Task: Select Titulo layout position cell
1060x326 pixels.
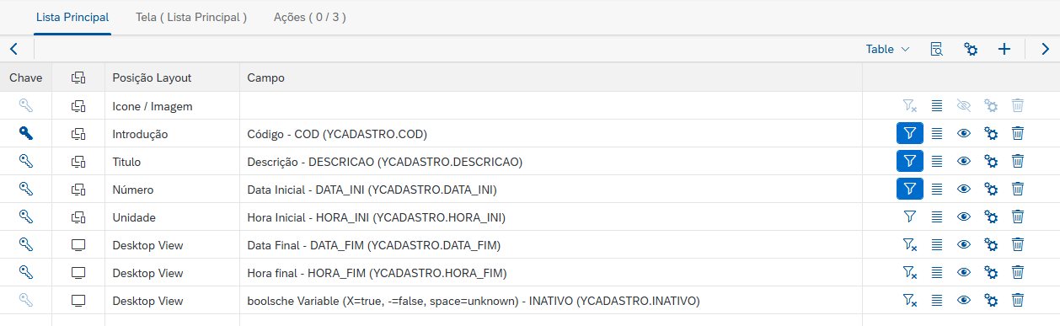Action: (x=172, y=161)
